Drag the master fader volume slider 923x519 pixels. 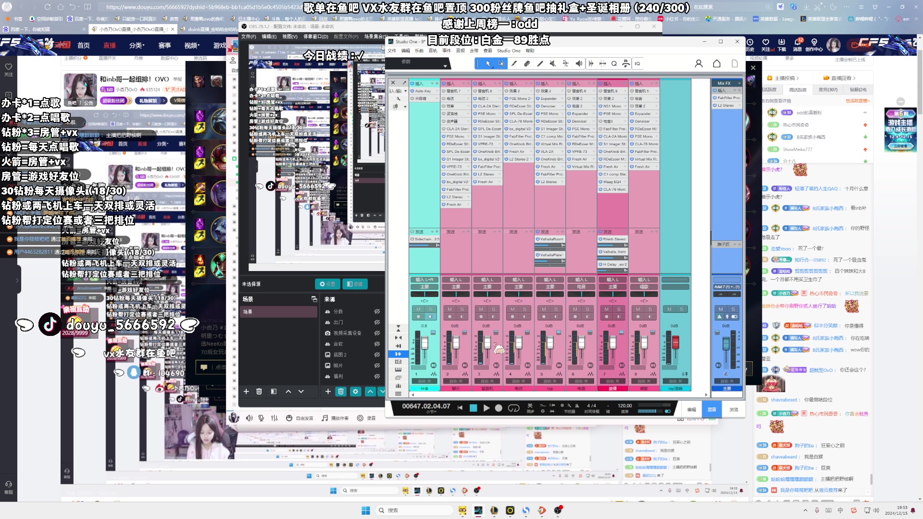(x=724, y=342)
